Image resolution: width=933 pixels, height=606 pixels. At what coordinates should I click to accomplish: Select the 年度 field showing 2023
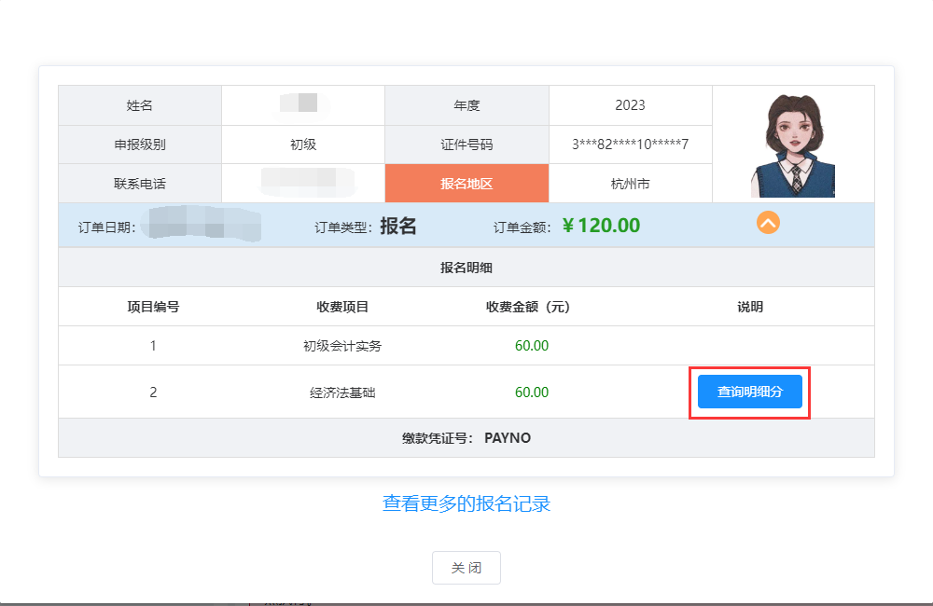[631, 104]
